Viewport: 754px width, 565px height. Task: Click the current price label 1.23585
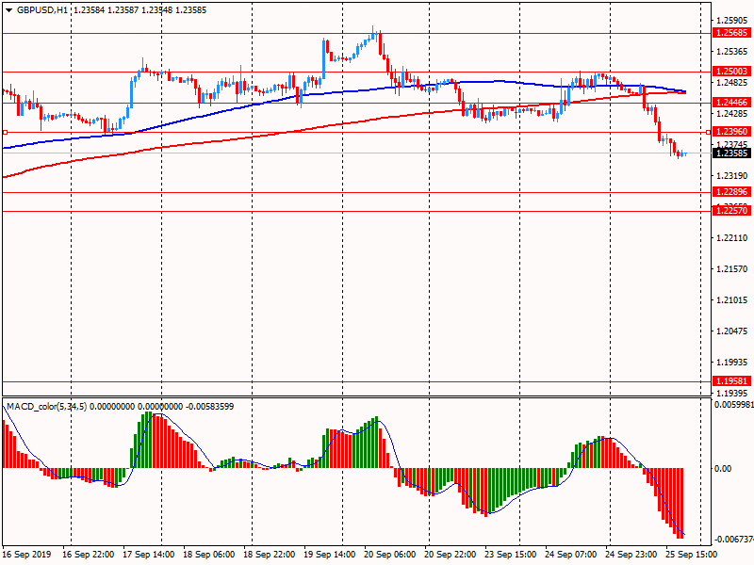point(731,153)
